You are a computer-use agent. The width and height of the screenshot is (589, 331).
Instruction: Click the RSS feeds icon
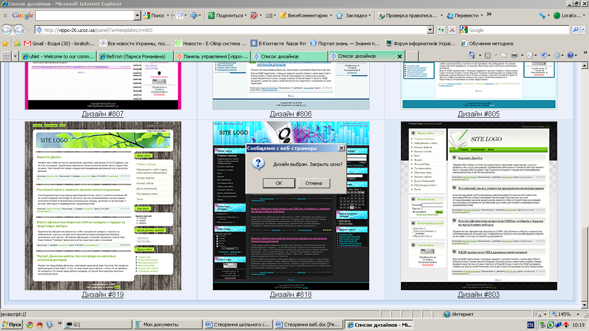pyautogui.click(x=488, y=55)
